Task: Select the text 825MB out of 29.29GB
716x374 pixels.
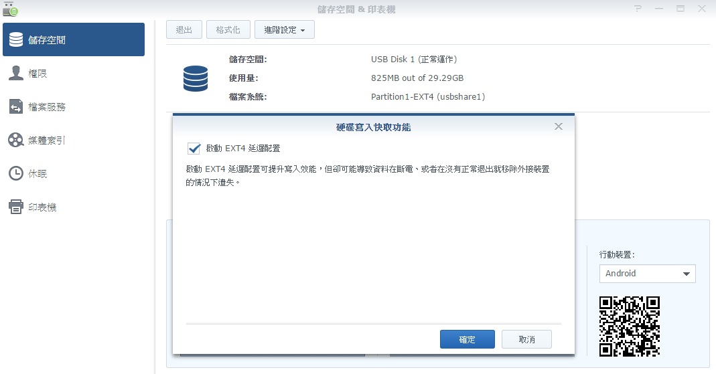Action: 417,78
